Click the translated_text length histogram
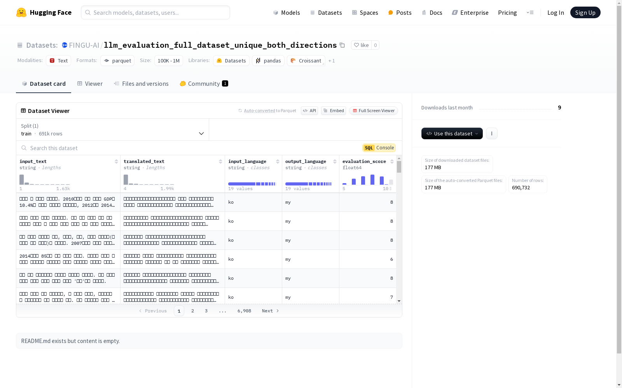 pos(149,180)
